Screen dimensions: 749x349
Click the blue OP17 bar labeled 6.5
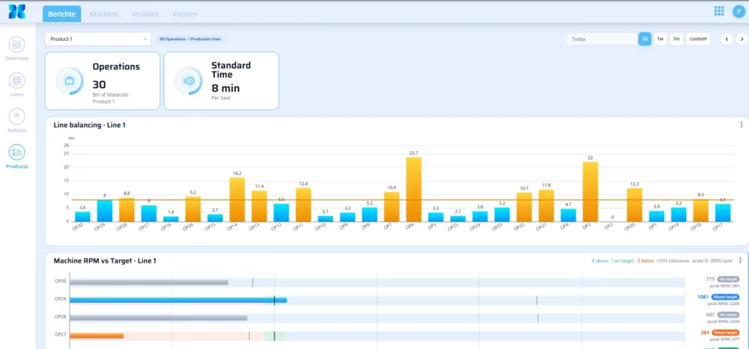click(723, 213)
